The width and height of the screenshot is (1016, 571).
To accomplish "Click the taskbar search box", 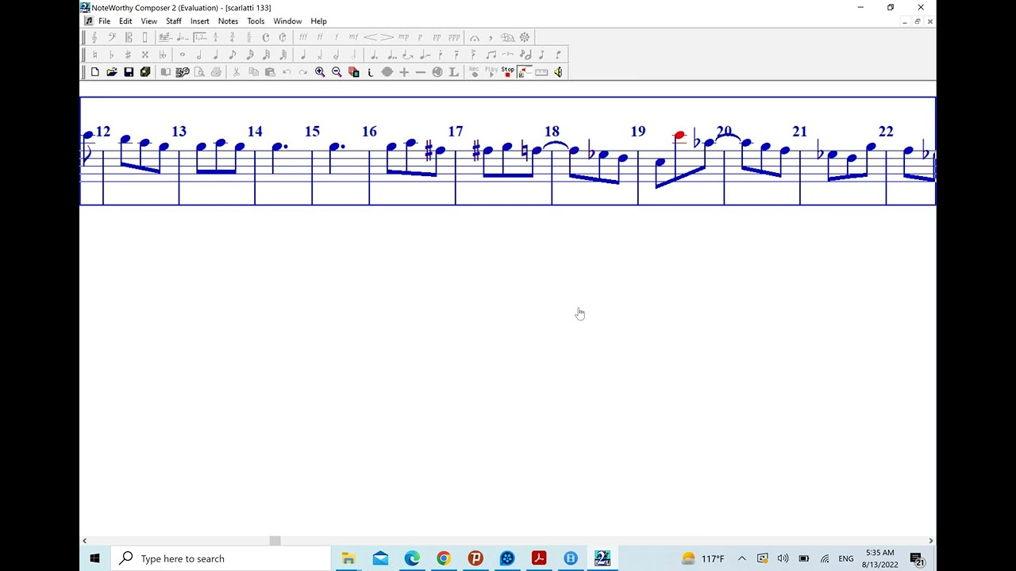I will click(221, 558).
